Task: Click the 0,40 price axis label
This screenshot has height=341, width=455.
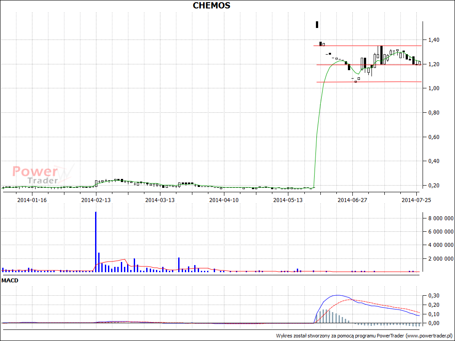Action: pos(434,161)
